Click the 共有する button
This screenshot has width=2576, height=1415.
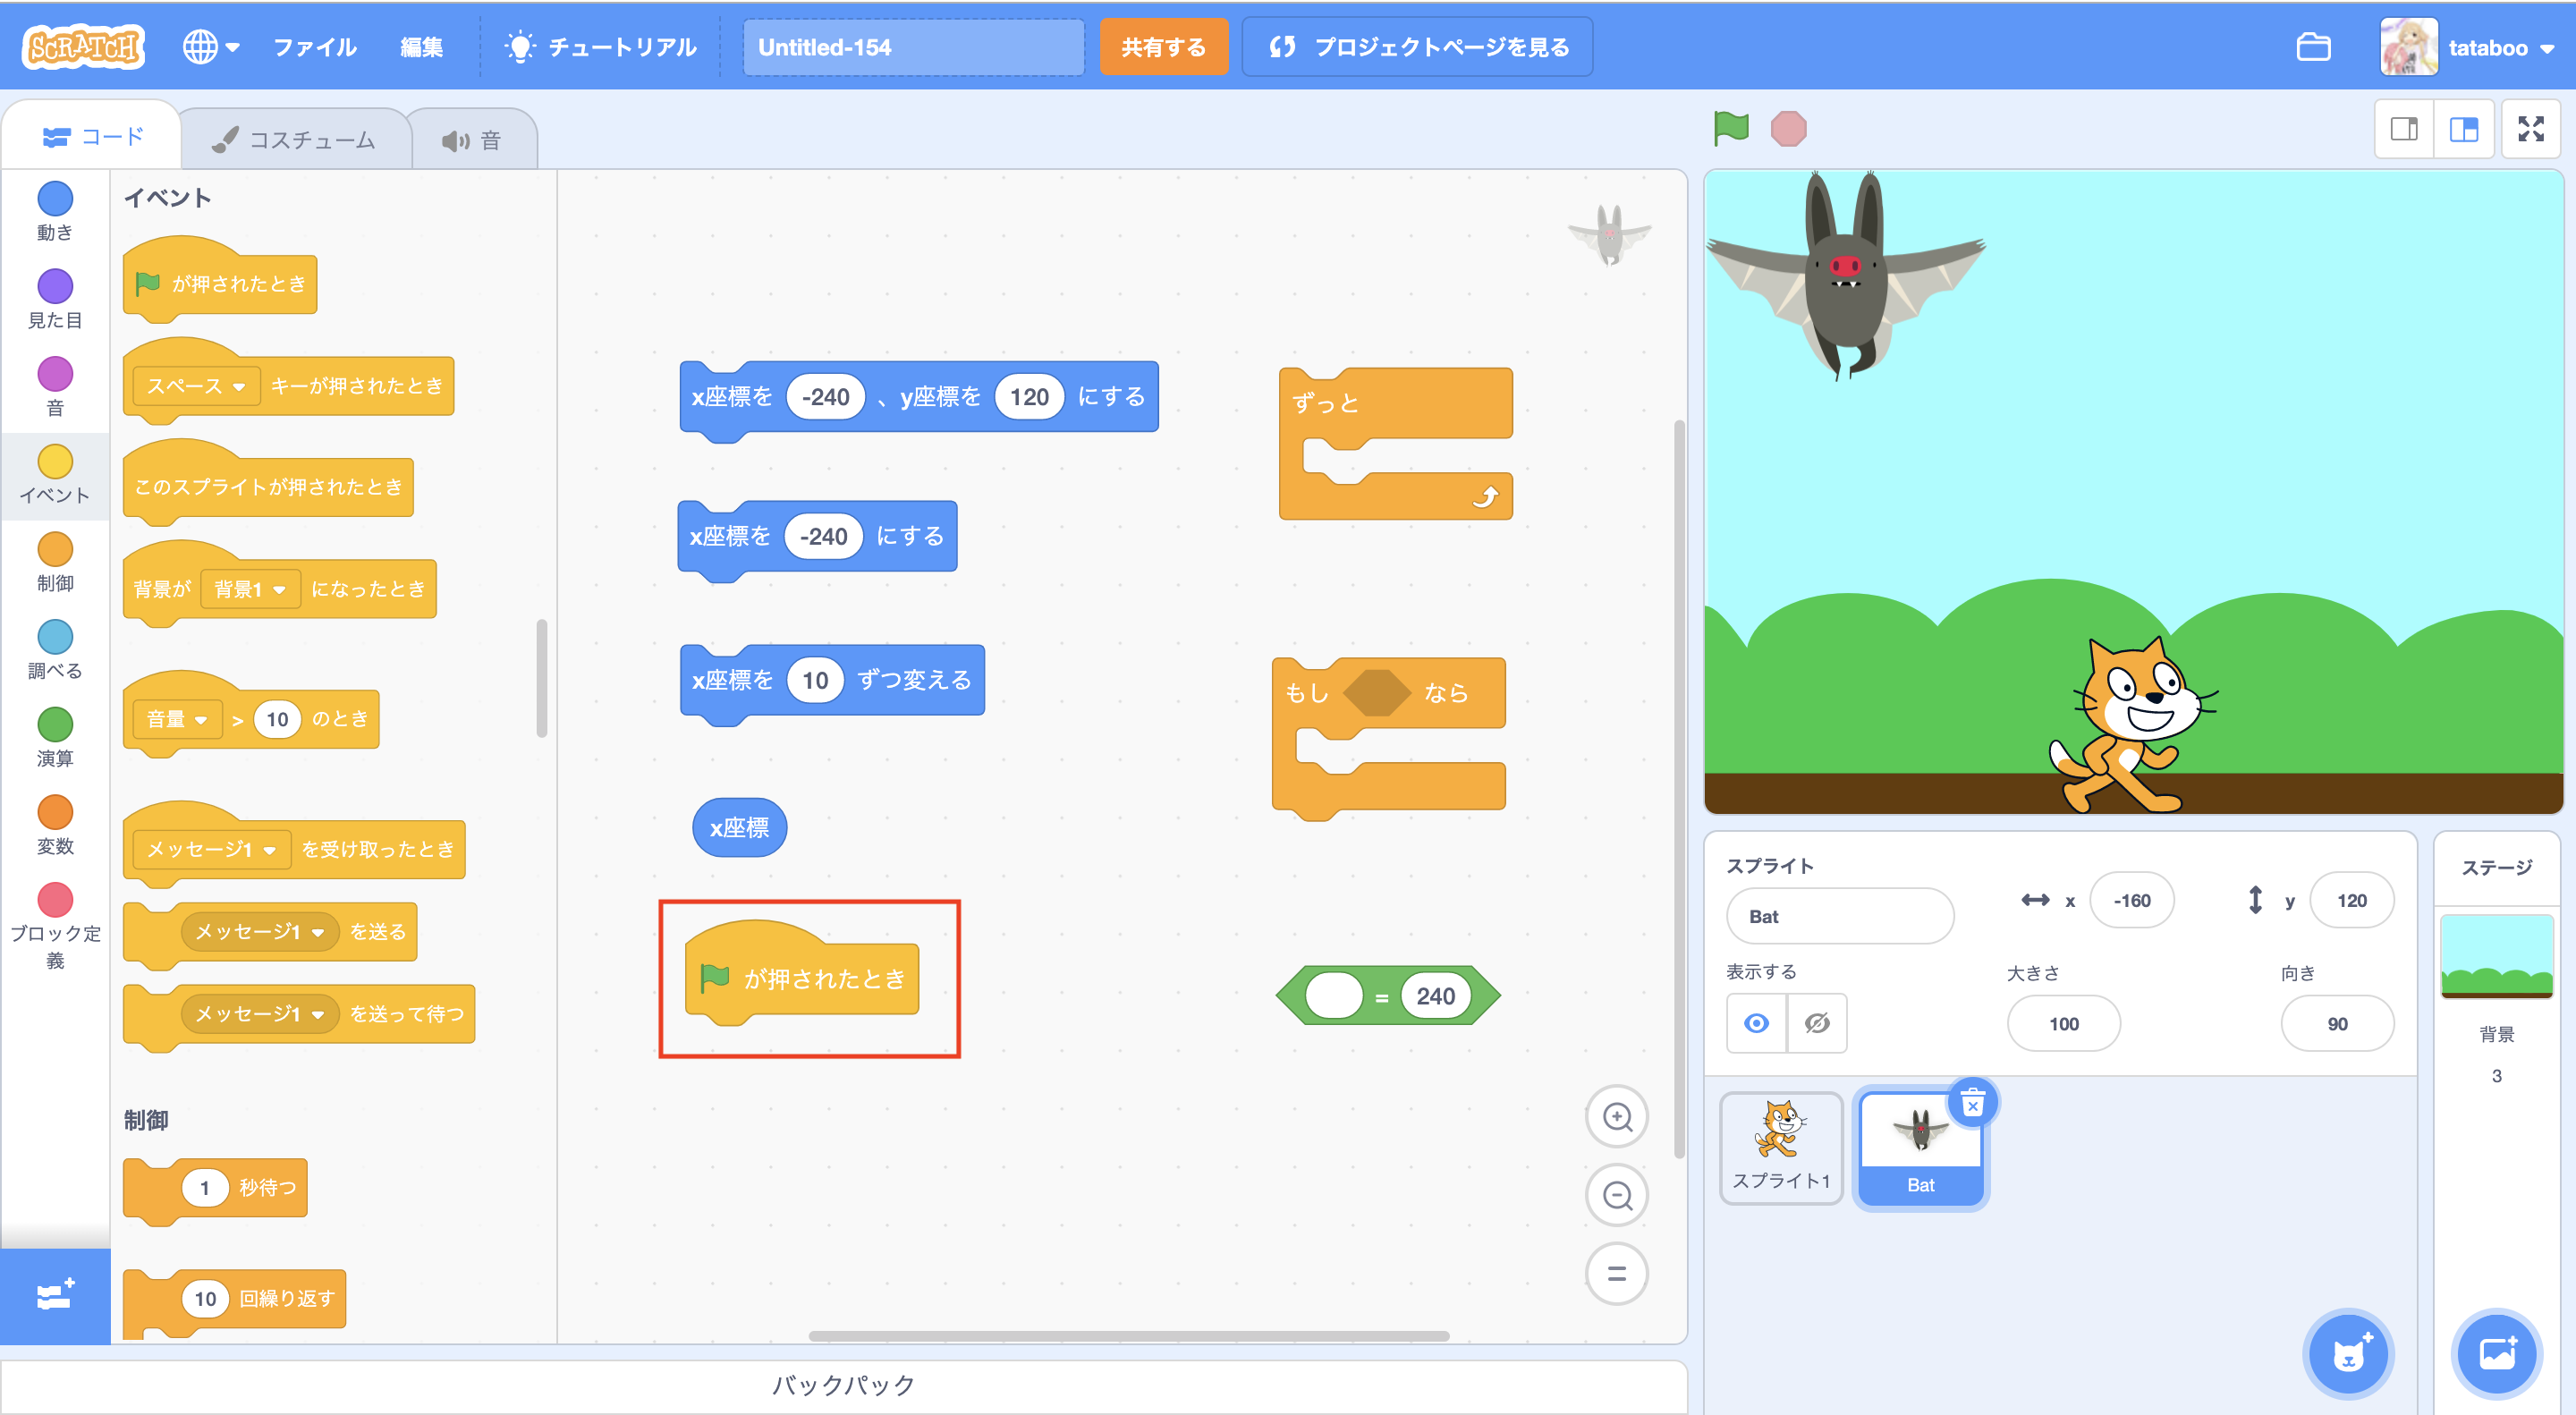[x=1163, y=47]
